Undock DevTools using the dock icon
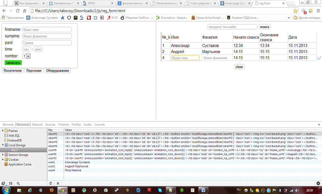Image resolution: width=322 pixels, height=194 pixels. (x=4, y=183)
